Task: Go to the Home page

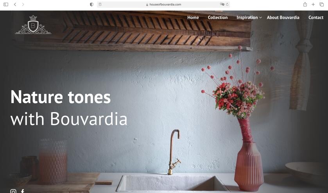Action: (193, 18)
